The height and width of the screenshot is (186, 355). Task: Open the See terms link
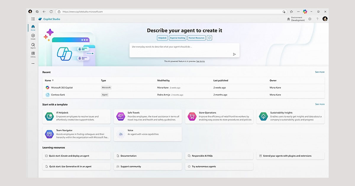pos(200,61)
